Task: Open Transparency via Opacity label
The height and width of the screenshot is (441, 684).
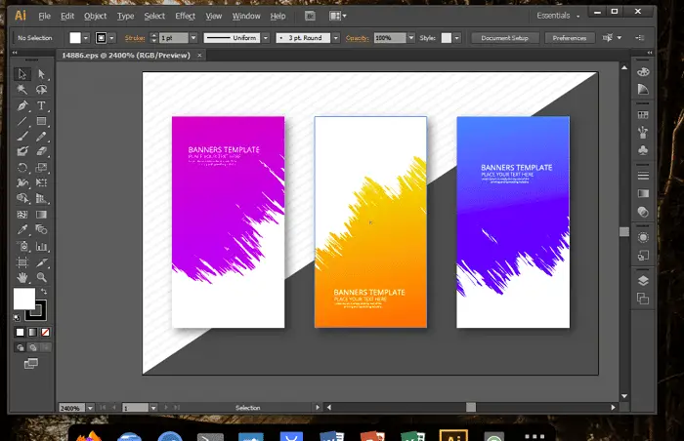Action: pyautogui.click(x=358, y=38)
